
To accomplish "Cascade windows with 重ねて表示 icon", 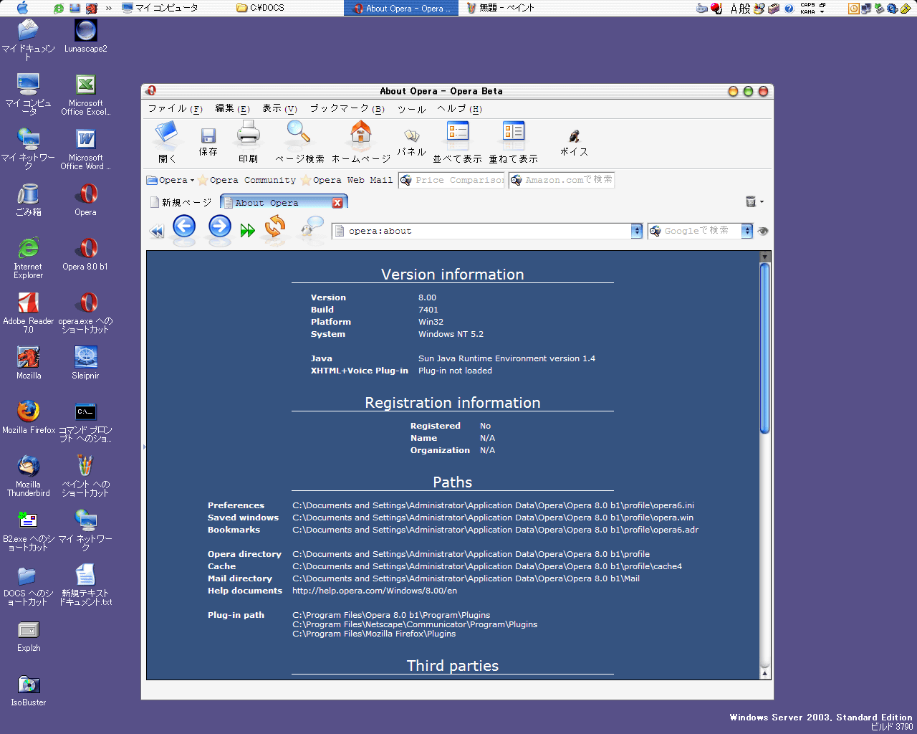I will click(514, 142).
